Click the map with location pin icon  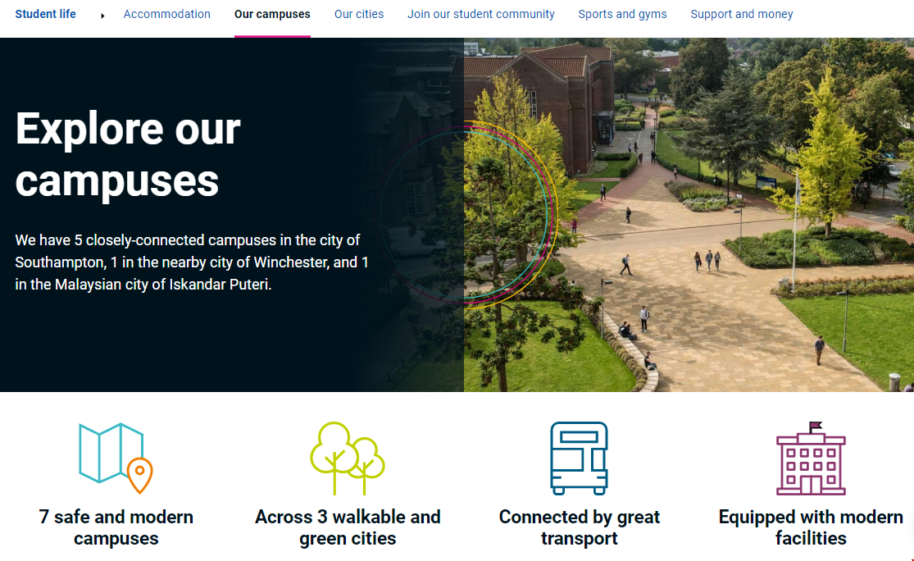coord(116,458)
